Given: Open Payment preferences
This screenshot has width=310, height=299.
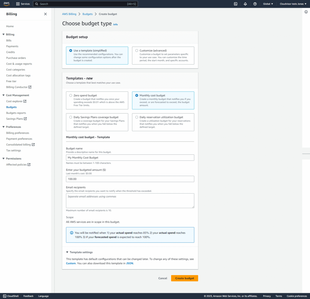Looking at the screenshot, I should pyautogui.click(x=19, y=139).
